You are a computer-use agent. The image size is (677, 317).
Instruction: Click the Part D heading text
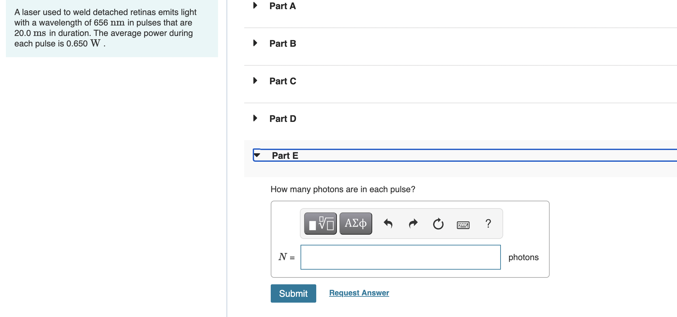[x=283, y=119]
